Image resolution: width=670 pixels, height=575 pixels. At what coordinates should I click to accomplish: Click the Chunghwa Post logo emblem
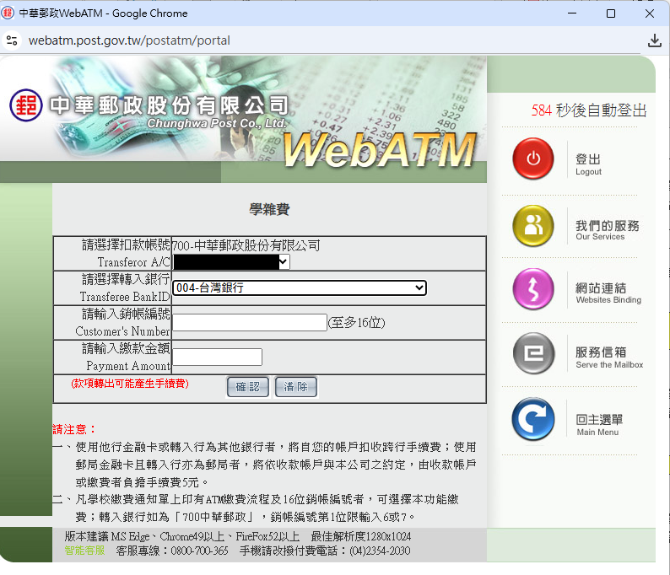(26, 105)
